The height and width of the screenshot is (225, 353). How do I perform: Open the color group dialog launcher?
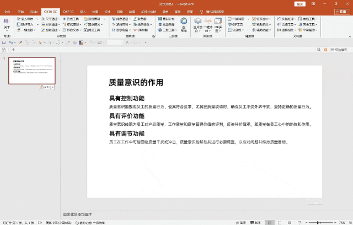[x=153, y=36]
